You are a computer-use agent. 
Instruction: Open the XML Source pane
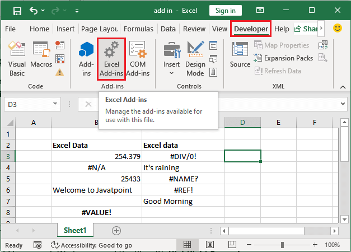pos(240,55)
